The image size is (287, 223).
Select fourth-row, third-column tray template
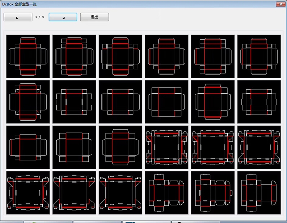(121, 193)
